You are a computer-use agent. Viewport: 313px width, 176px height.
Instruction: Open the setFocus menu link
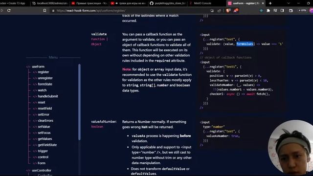pos(44,132)
